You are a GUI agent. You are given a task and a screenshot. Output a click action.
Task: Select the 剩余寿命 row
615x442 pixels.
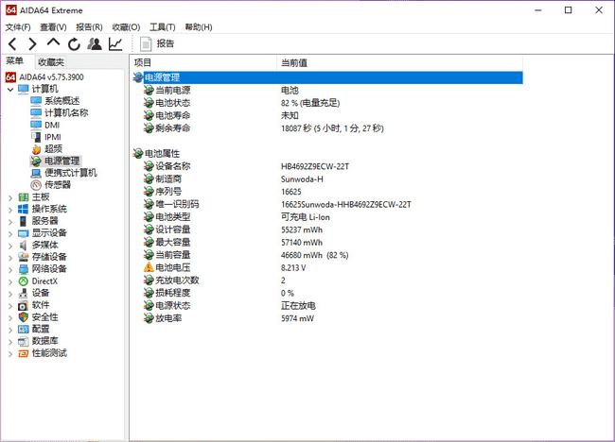tap(333, 128)
